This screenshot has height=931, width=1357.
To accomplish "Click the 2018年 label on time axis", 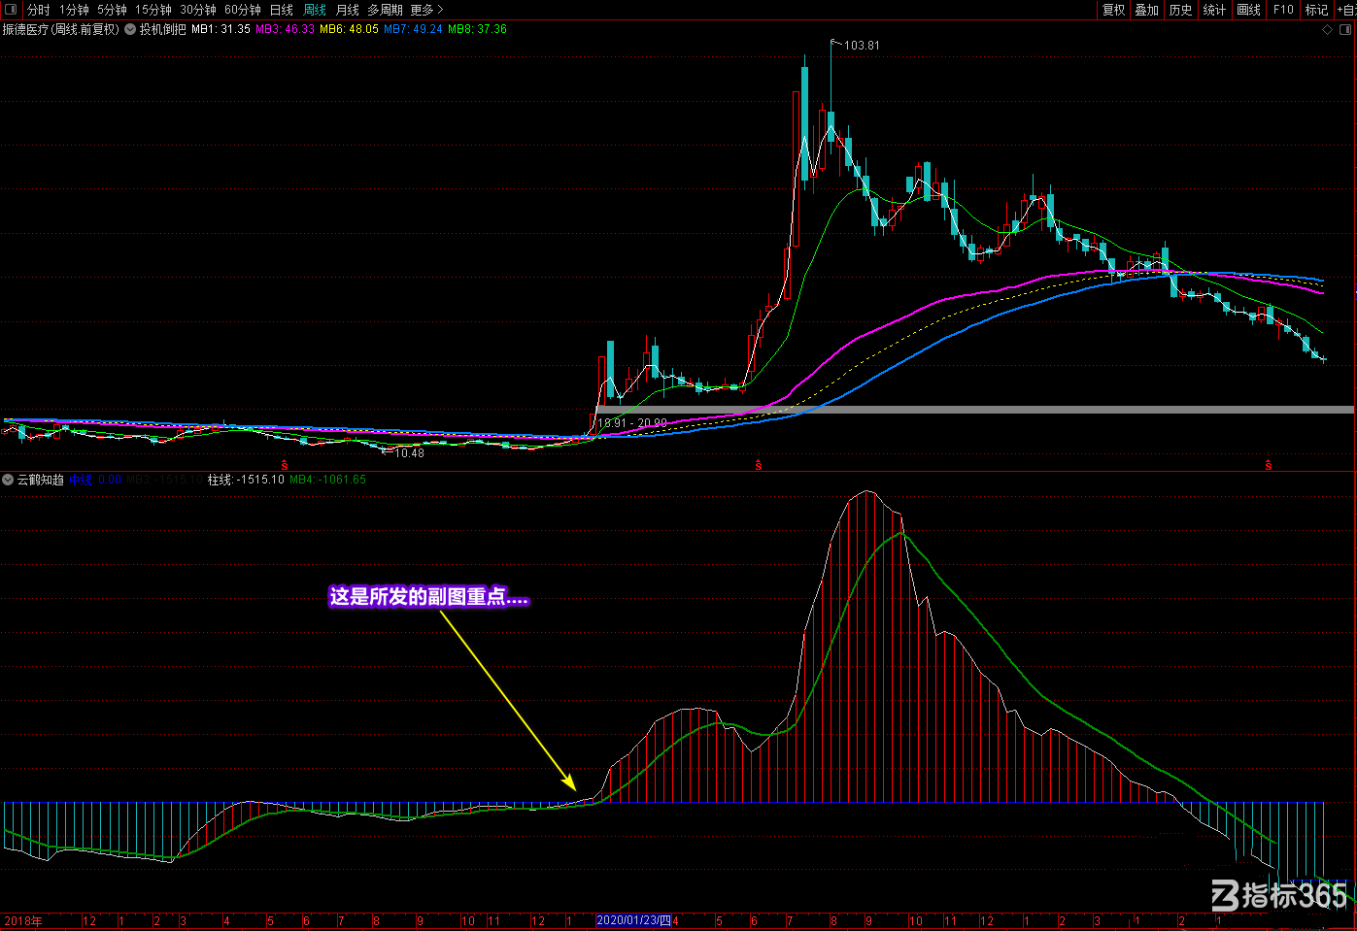I will point(23,921).
